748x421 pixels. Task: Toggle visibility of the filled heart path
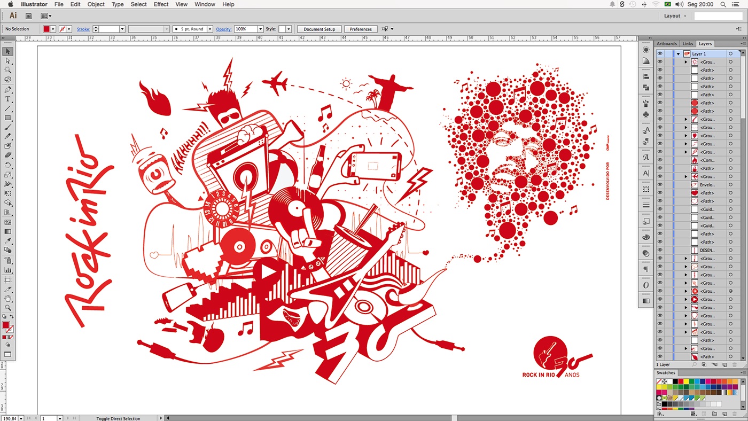tap(660, 193)
